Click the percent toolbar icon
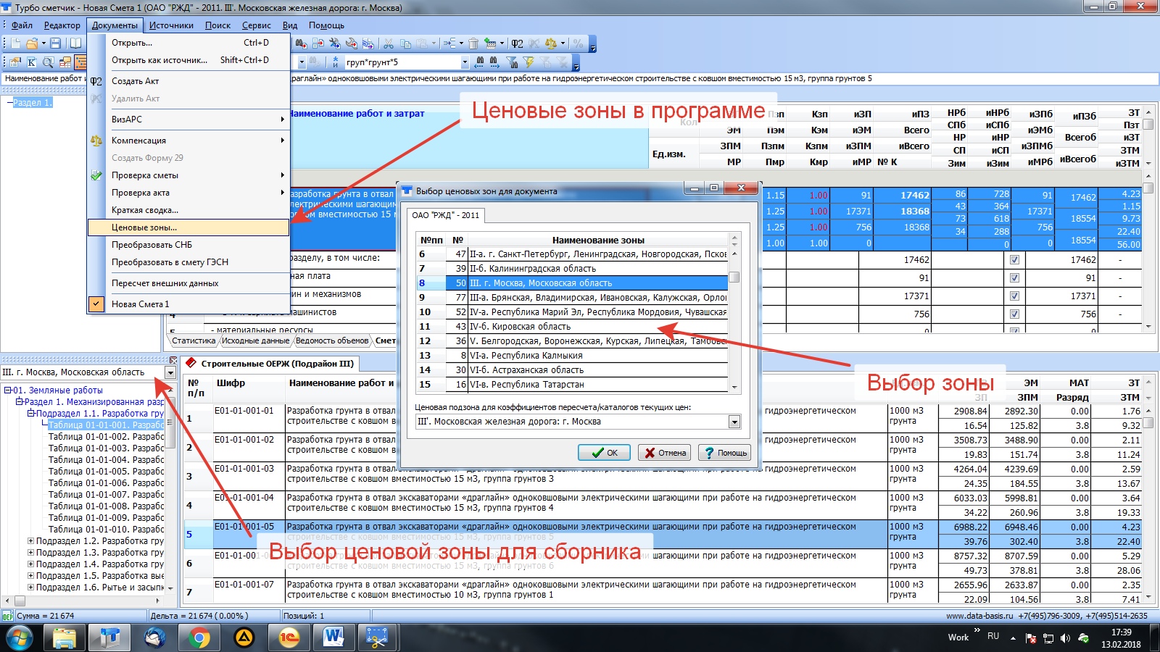 578,43
